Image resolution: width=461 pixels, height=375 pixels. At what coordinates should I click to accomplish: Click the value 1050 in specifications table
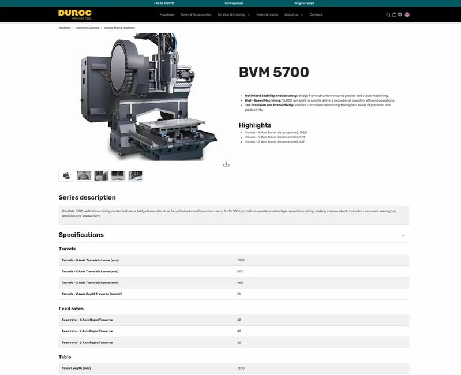(x=241, y=260)
